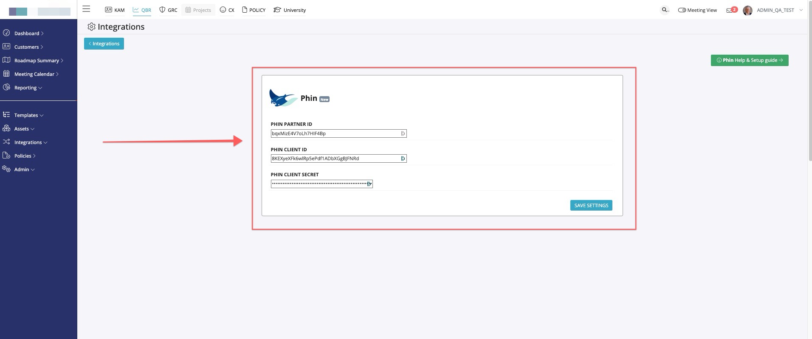Open the hamburger menu icon
Screen dimensions: 812x339
point(86,8)
